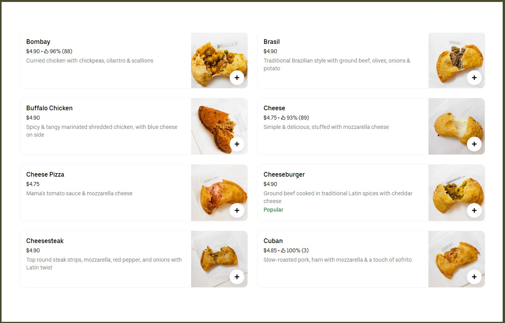Select the Buffalo Chicken item name
This screenshot has width=505, height=323.
point(49,108)
